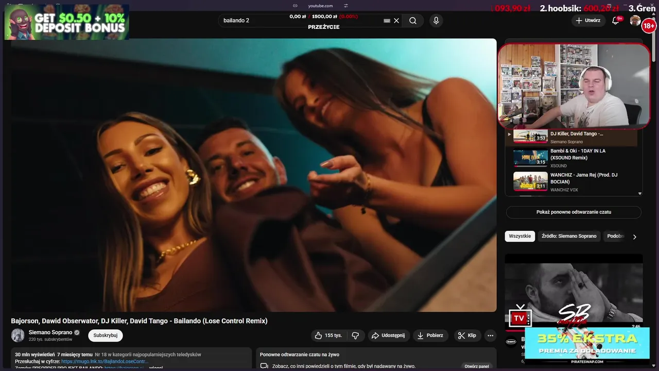Click the main video player

click(254, 175)
